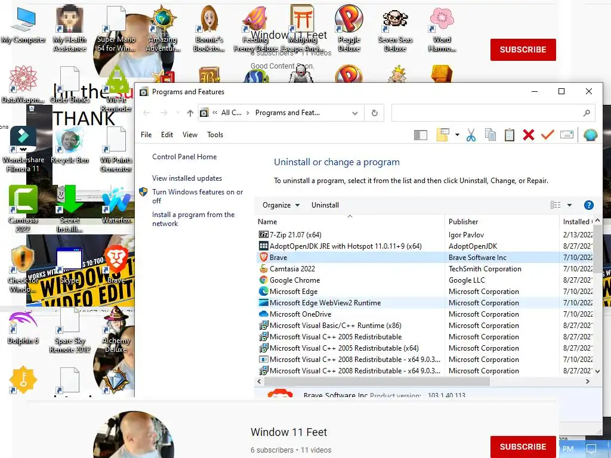Click Install a program from the network
This screenshot has width=611, height=458.
[193, 219]
